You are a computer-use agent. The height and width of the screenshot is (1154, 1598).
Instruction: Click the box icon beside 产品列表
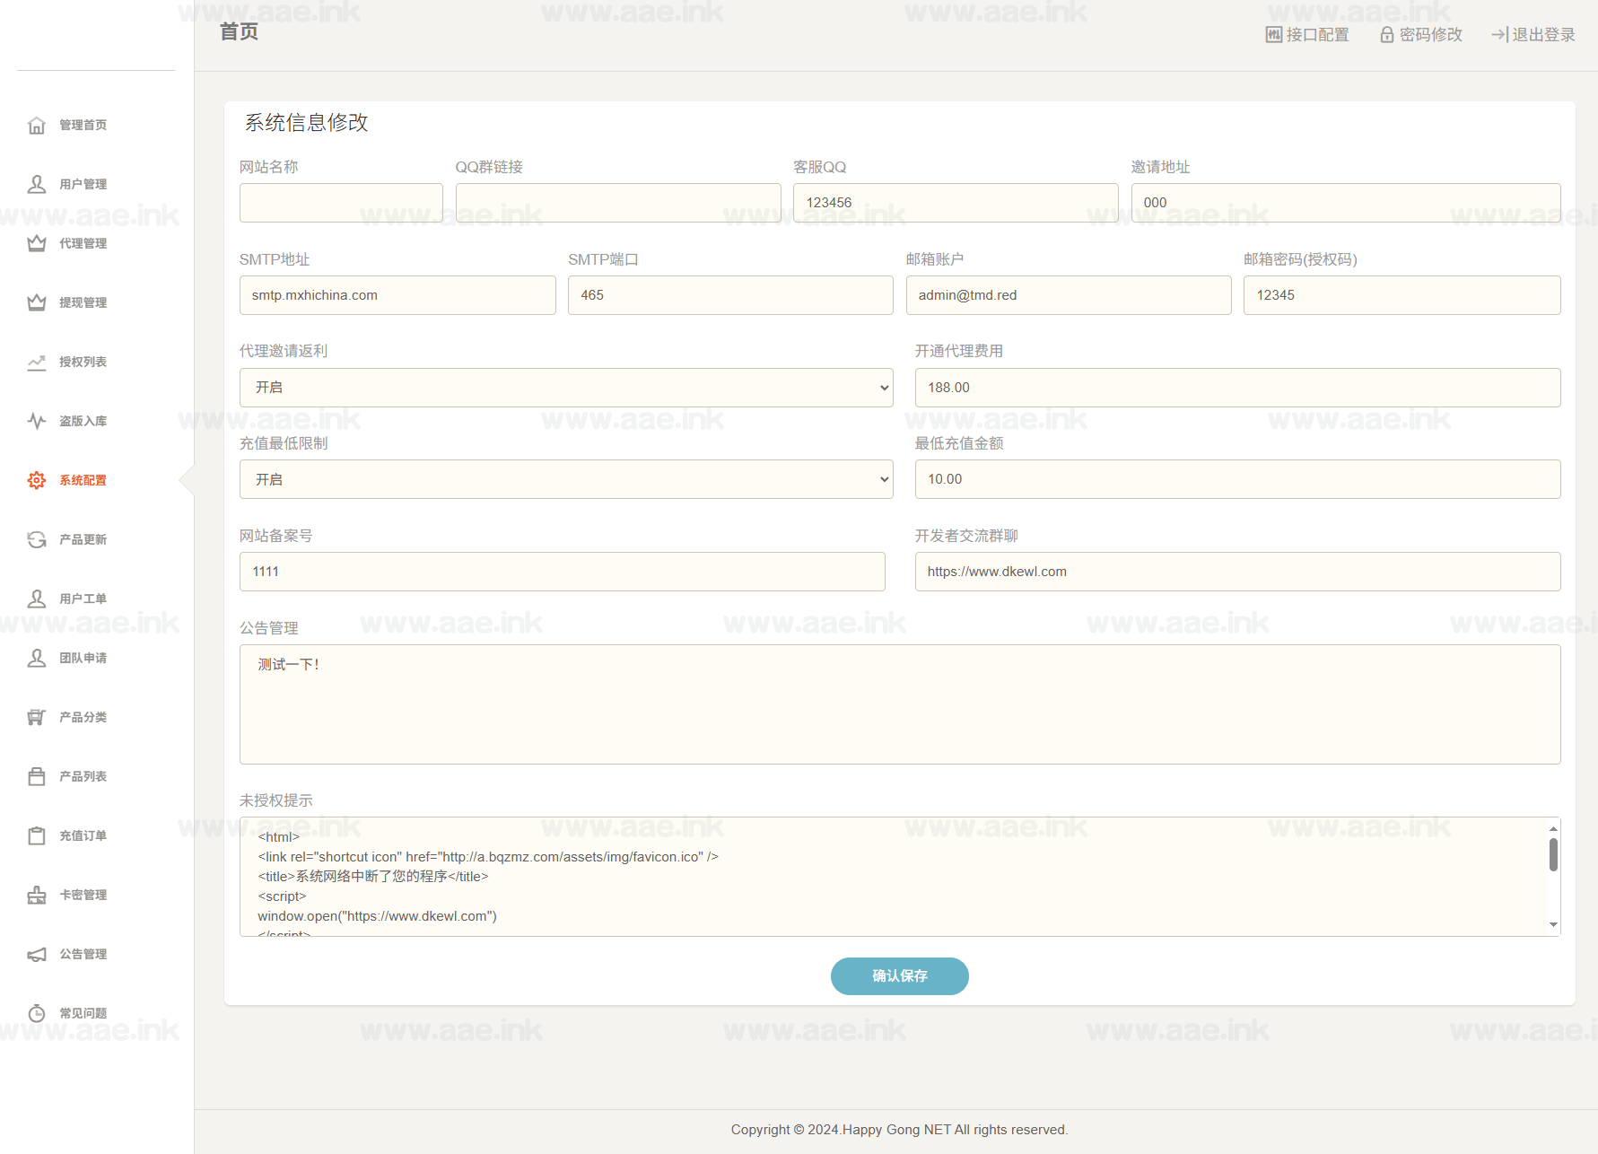pyautogui.click(x=37, y=776)
